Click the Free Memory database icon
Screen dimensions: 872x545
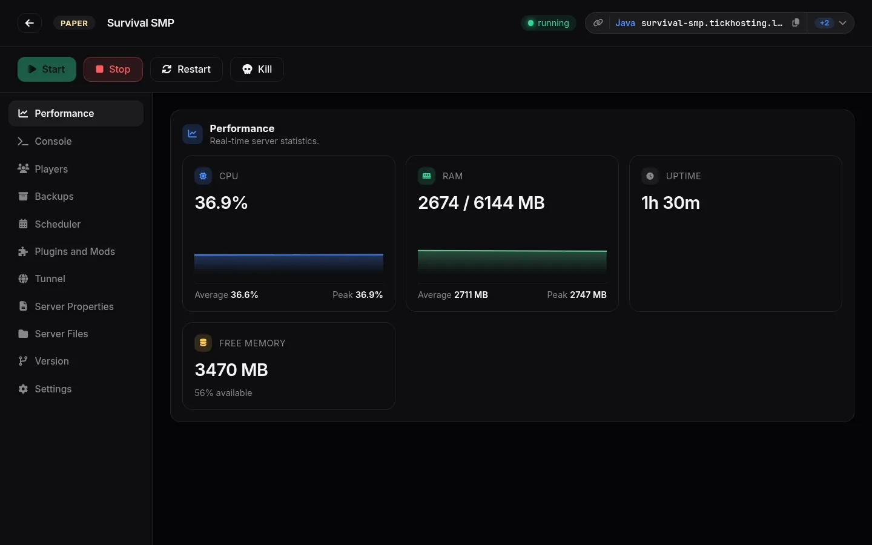pyautogui.click(x=203, y=343)
